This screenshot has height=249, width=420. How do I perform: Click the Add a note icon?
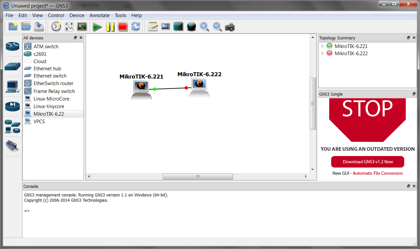153,27
